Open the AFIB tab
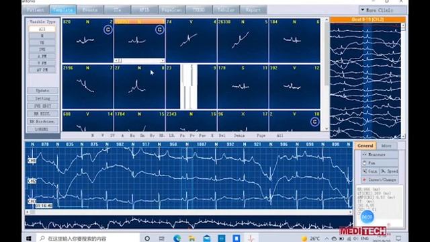Image resolution: width=430 pixels, height=242 pixels. (144, 10)
